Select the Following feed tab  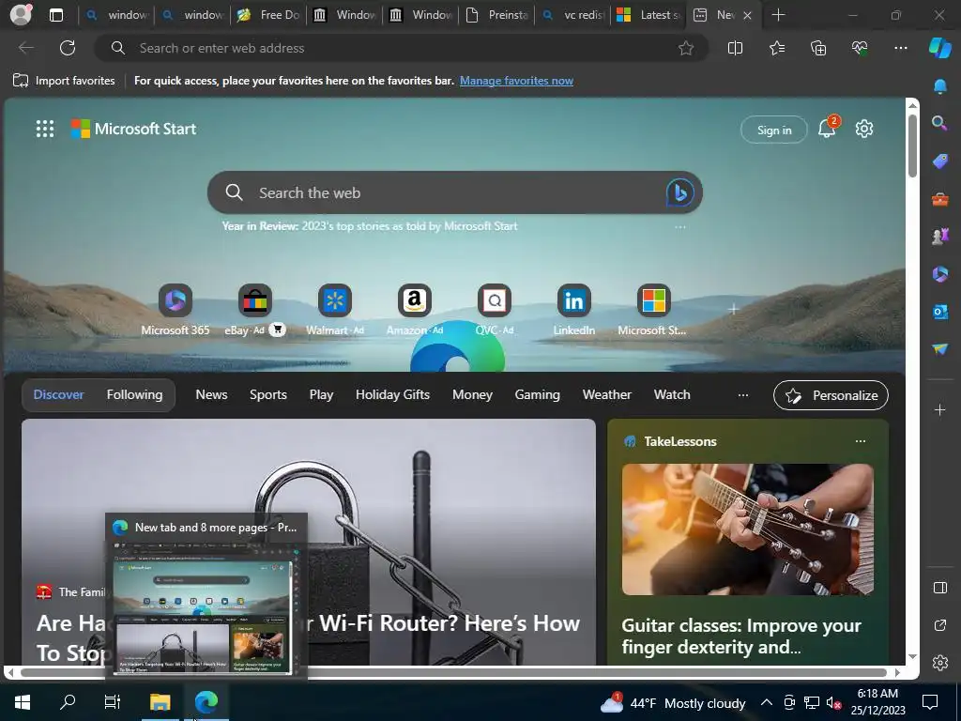135,395
